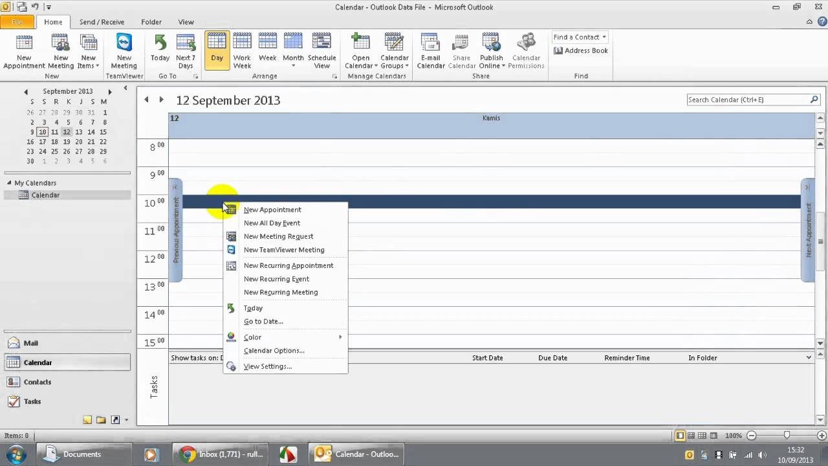Open Publish Online dropdown
The height and width of the screenshot is (466, 828).
point(492,52)
